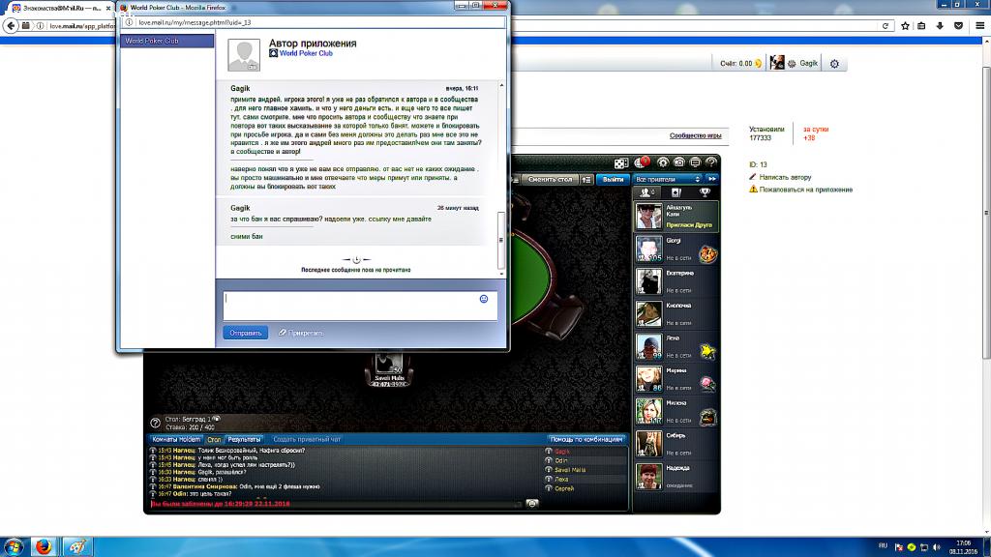Open poker game settings gear icon

click(664, 162)
